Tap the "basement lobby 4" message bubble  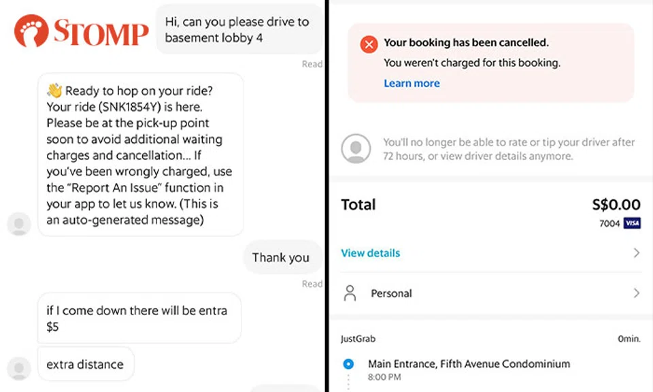[237, 30]
